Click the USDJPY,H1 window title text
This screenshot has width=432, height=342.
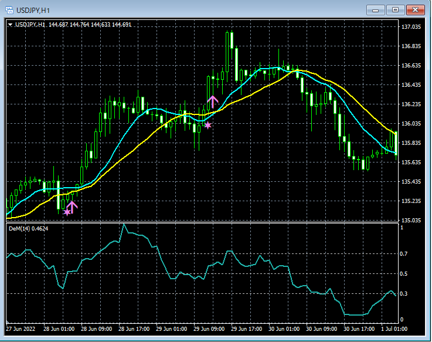click(x=33, y=11)
